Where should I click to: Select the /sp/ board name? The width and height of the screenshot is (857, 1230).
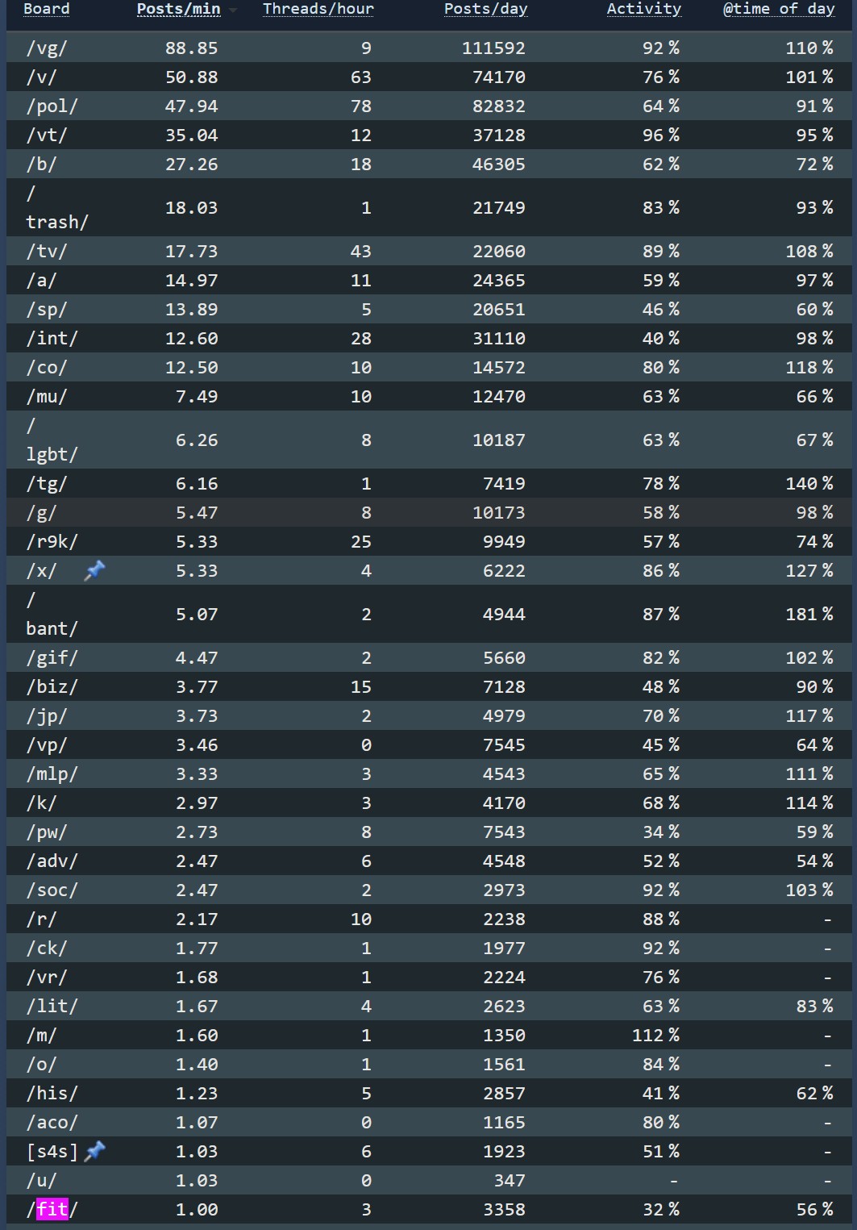click(47, 310)
